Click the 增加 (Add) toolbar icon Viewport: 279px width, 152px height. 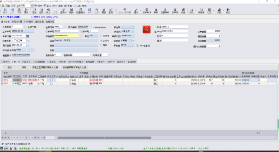[x=34, y=11]
